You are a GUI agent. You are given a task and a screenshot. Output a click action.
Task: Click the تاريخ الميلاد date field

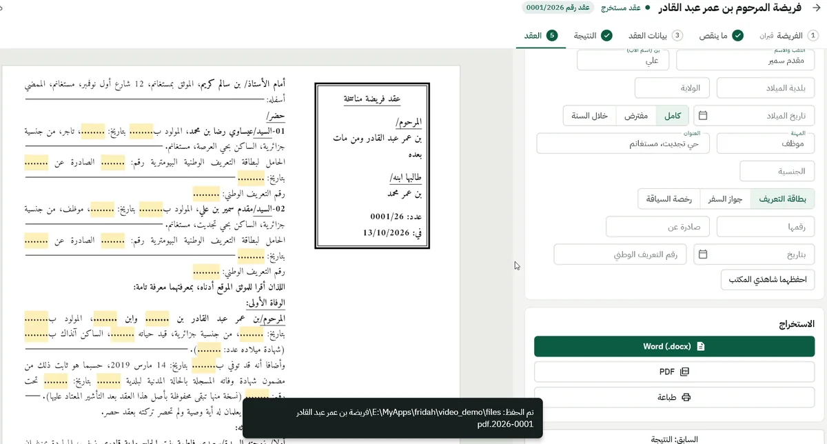[x=754, y=116]
